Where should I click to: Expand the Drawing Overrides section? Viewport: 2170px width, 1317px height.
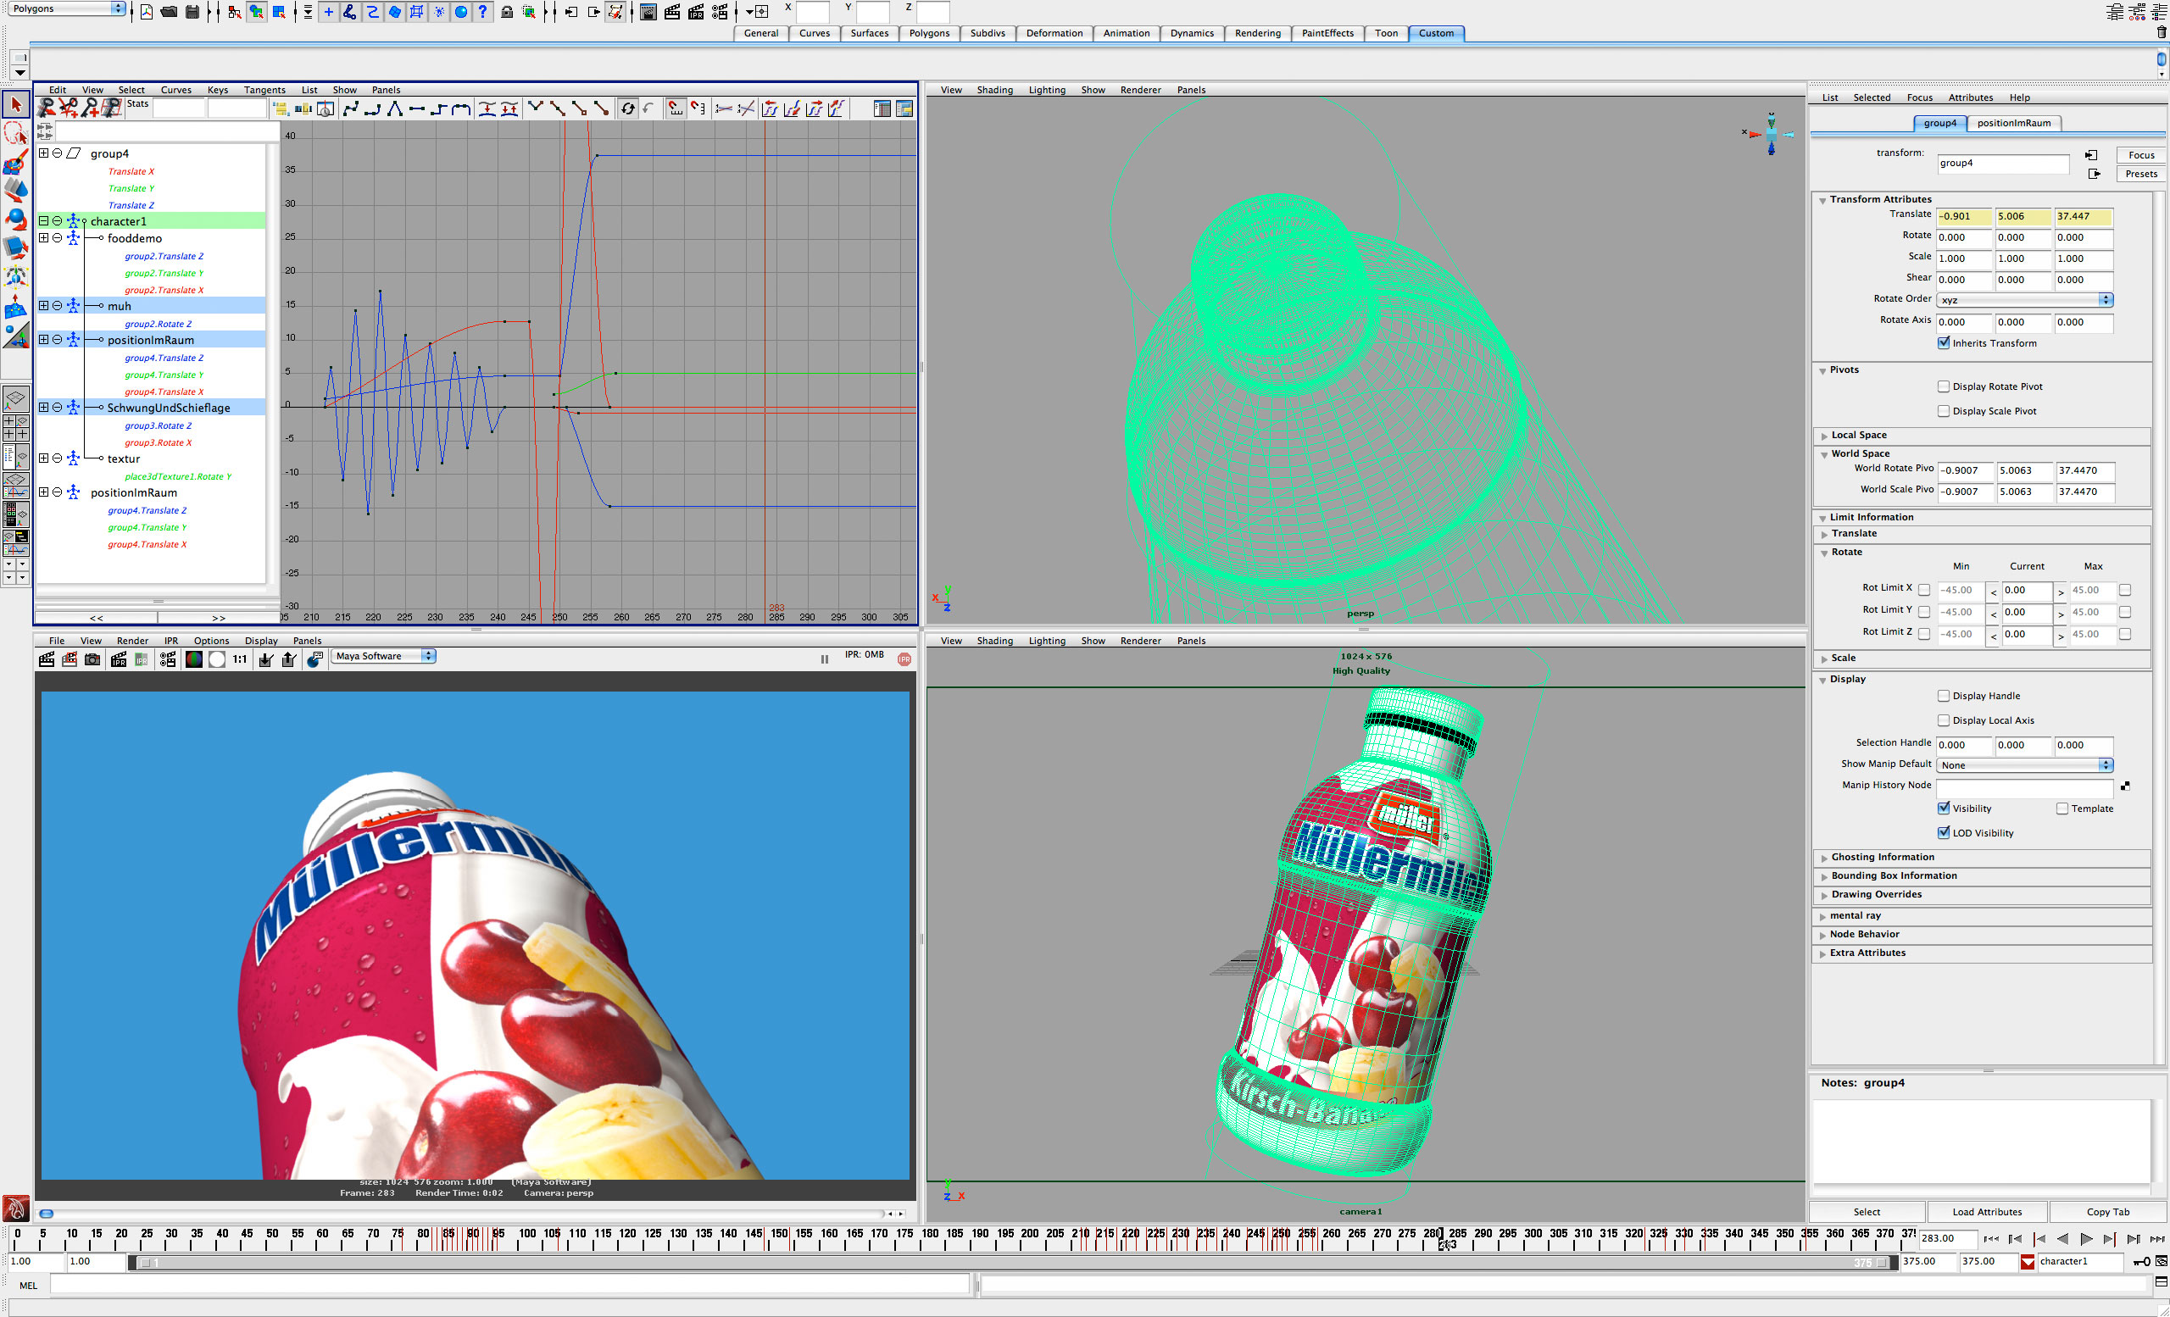tap(1824, 895)
